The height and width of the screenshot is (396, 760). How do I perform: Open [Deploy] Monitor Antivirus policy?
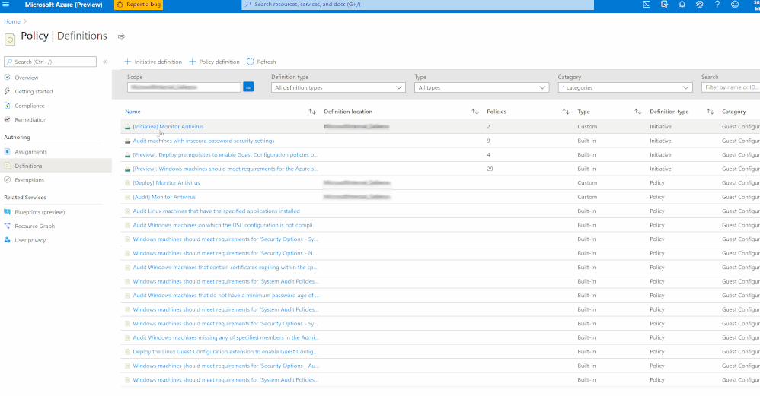coord(166,182)
